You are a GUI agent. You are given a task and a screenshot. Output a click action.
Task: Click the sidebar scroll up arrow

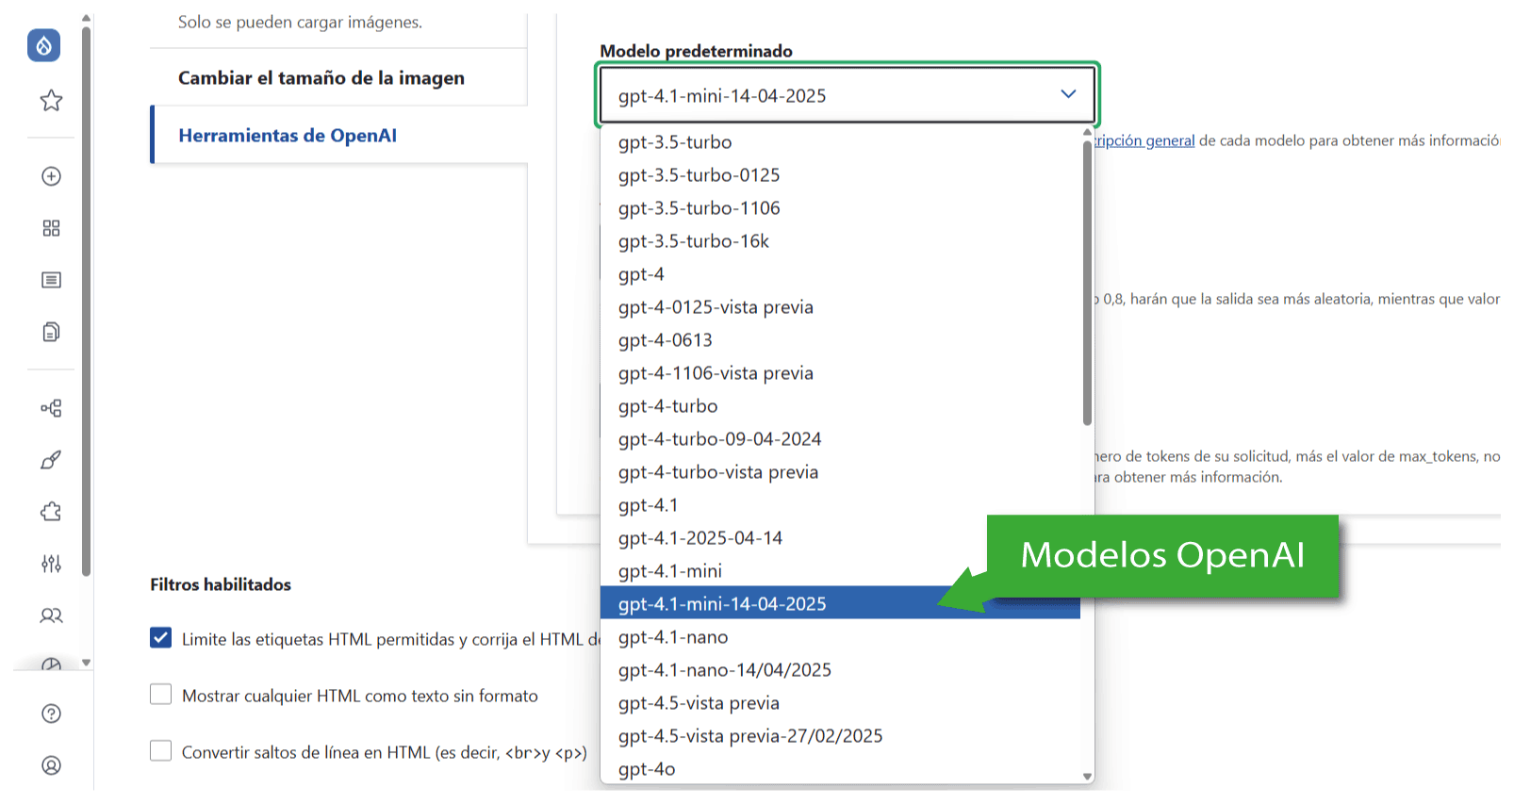(x=86, y=18)
